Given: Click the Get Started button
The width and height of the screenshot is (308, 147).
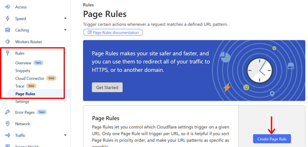Looking at the screenshot, I should coord(107,87).
